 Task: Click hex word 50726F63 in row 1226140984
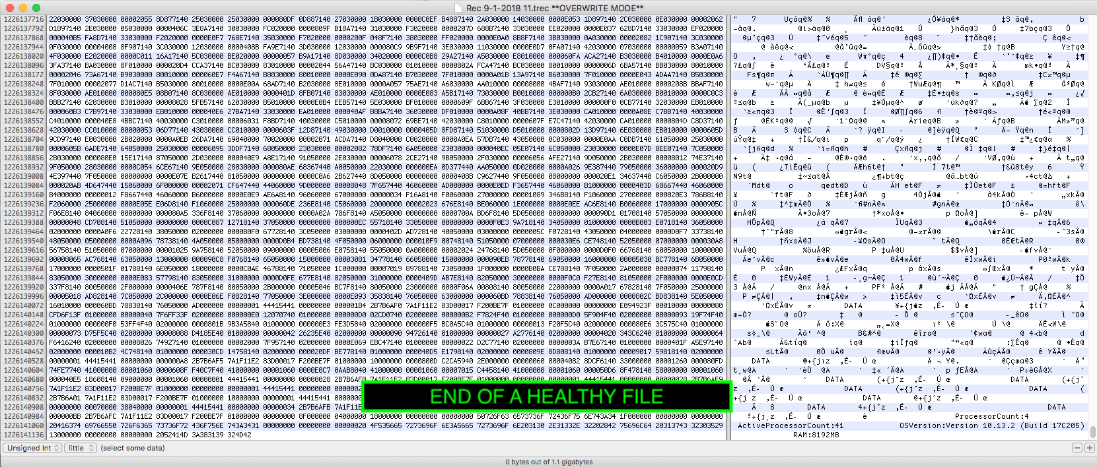493,416
